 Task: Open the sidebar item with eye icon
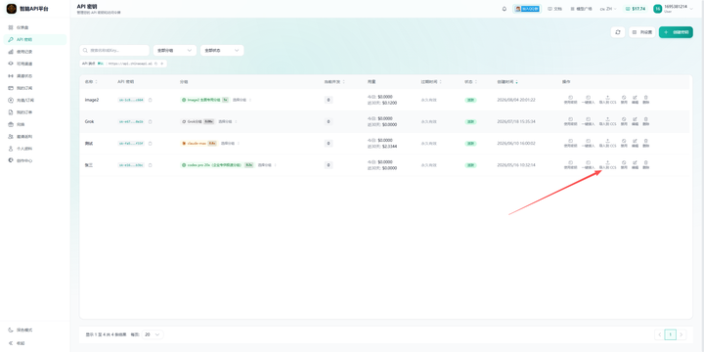click(x=35, y=64)
